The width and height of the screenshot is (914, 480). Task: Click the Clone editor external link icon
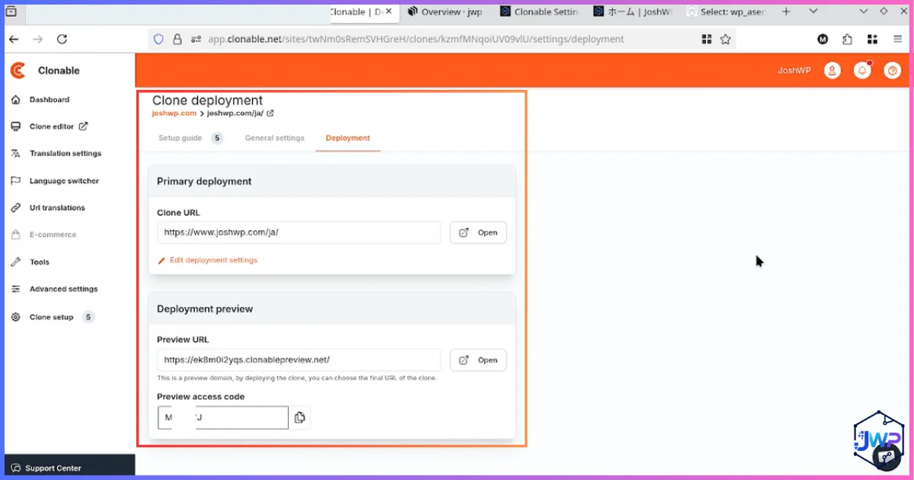click(x=84, y=126)
